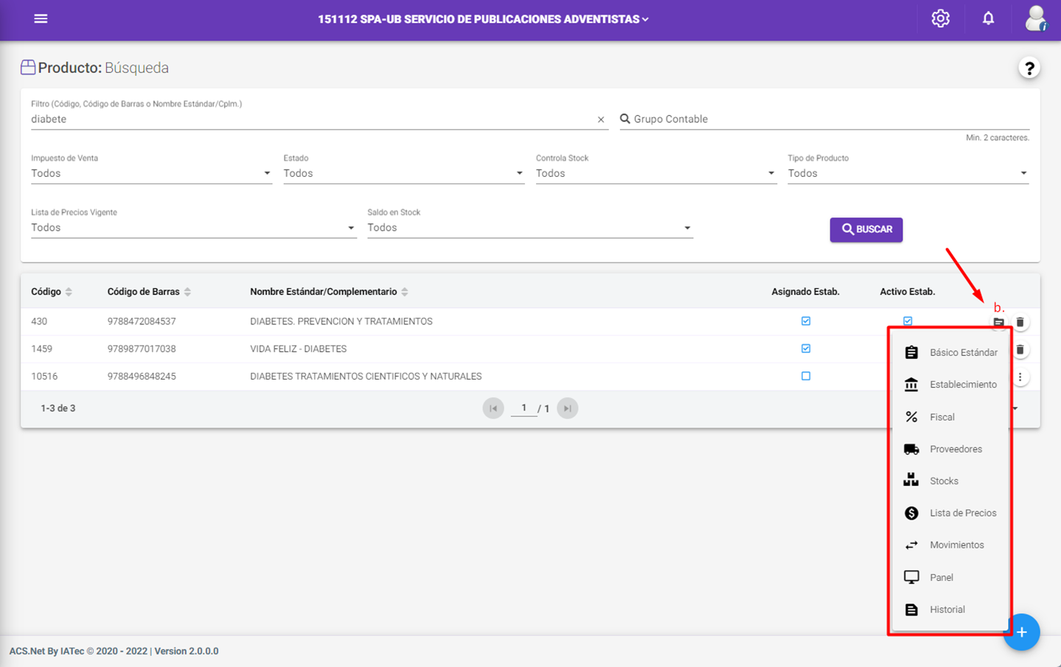Sort by Código column arrows
Viewport: 1061px width, 667px height.
point(69,292)
